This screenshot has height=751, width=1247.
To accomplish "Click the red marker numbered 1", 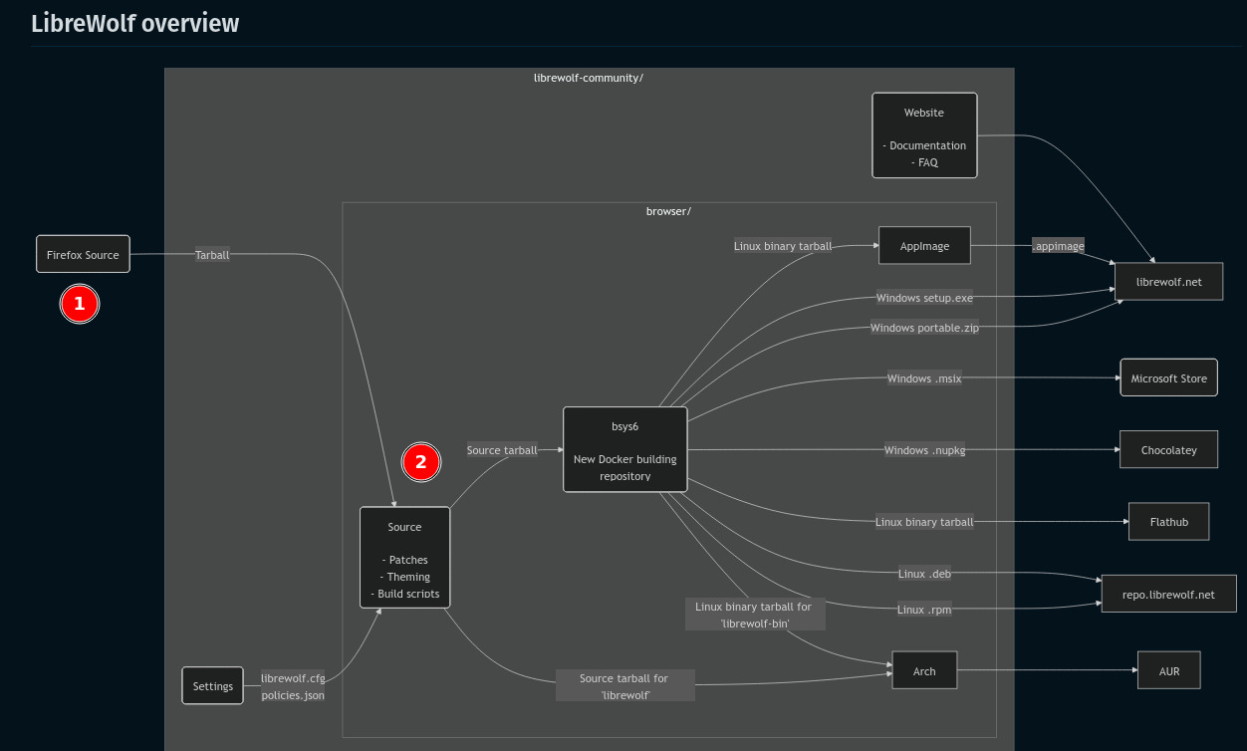I will tap(80, 304).
